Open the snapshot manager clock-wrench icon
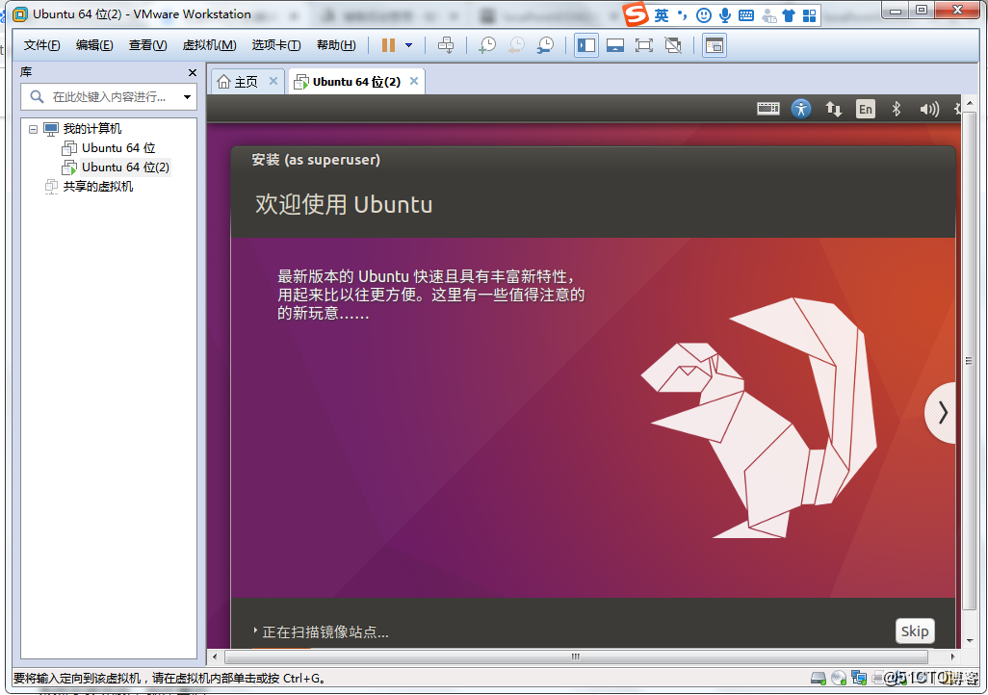988x695 pixels. pyautogui.click(x=545, y=45)
